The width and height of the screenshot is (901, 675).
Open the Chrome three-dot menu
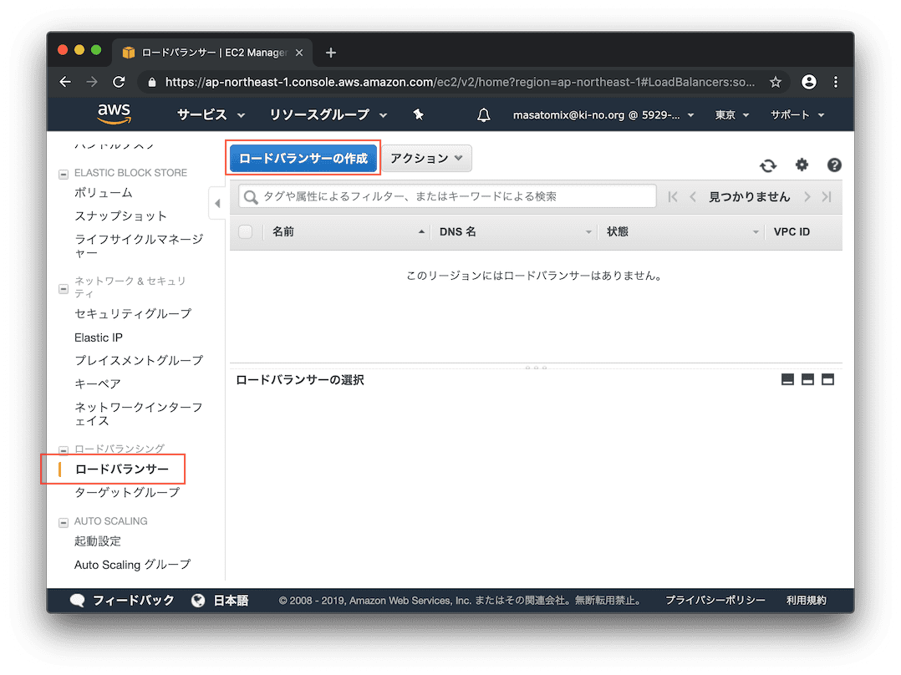click(836, 82)
